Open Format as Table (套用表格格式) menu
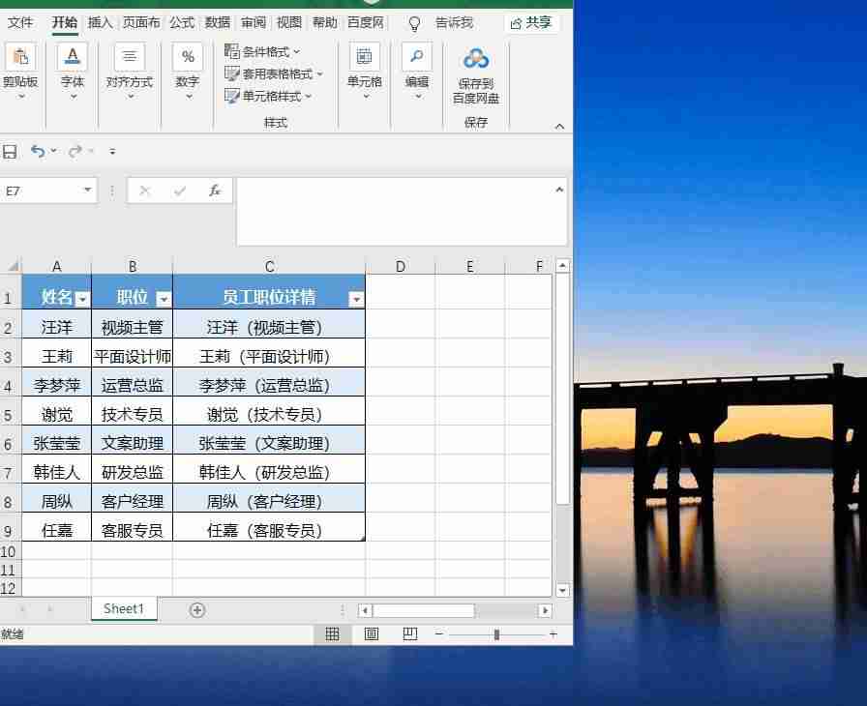867x706 pixels. point(274,74)
